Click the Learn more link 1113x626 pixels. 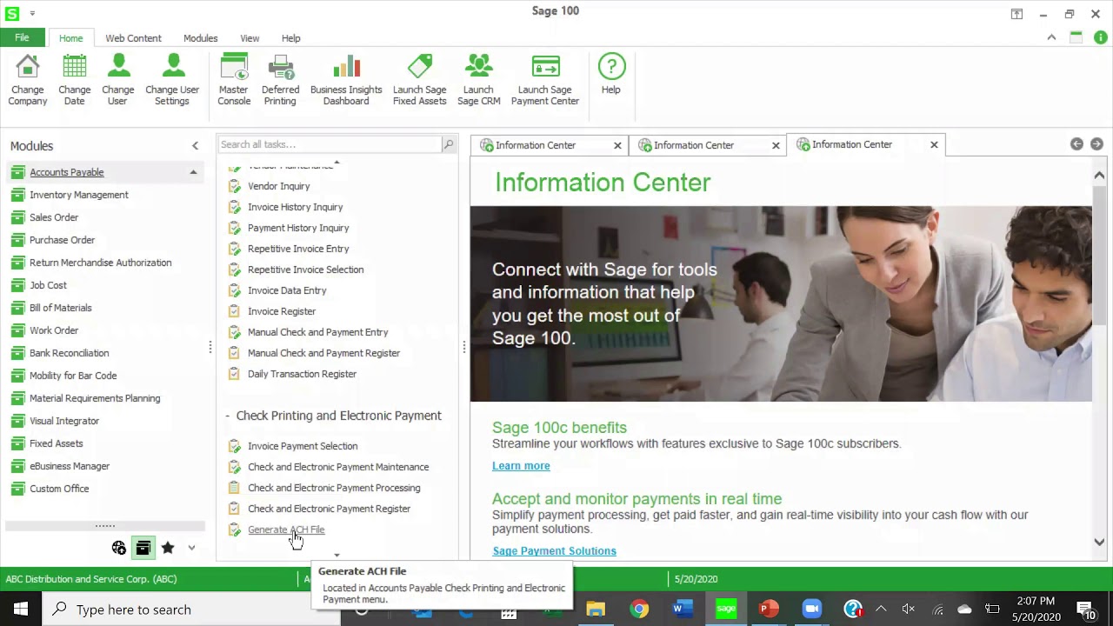[x=521, y=466]
